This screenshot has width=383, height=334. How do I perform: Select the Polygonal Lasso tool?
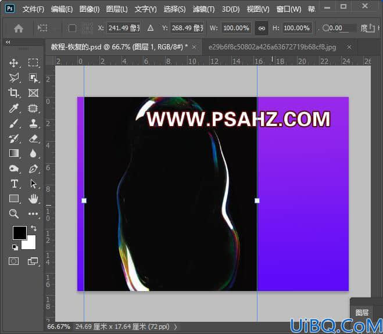click(x=14, y=78)
